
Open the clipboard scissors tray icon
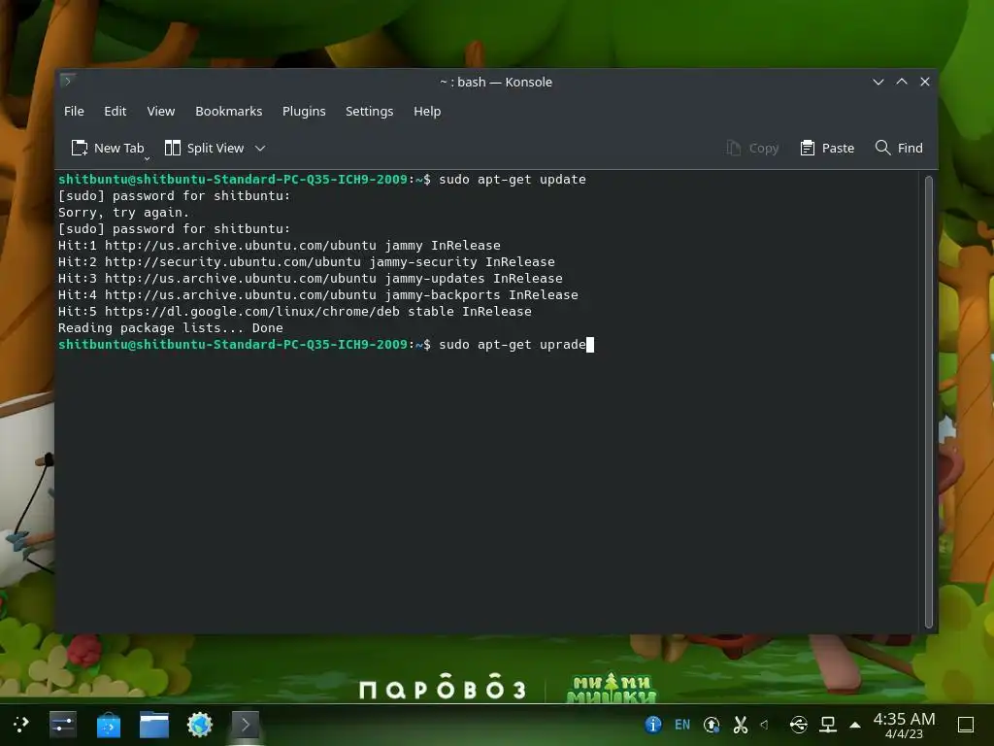[x=741, y=725]
